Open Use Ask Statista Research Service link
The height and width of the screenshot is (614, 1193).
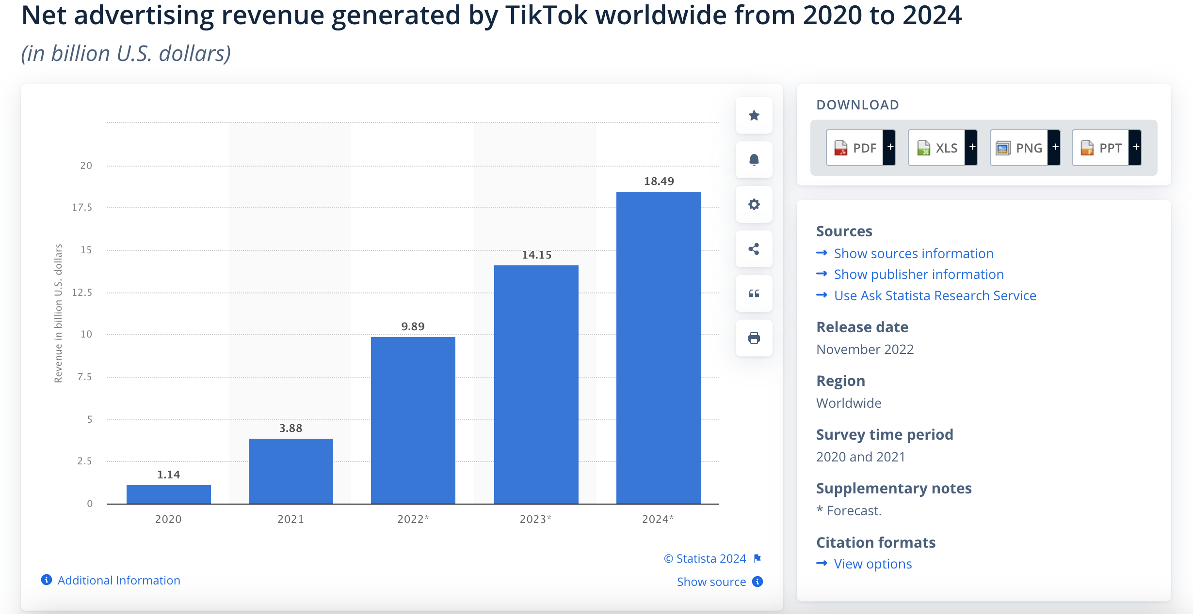[x=935, y=295]
